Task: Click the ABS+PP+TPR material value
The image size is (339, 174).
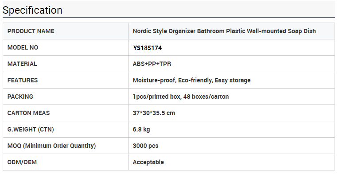Action: [x=152, y=64]
